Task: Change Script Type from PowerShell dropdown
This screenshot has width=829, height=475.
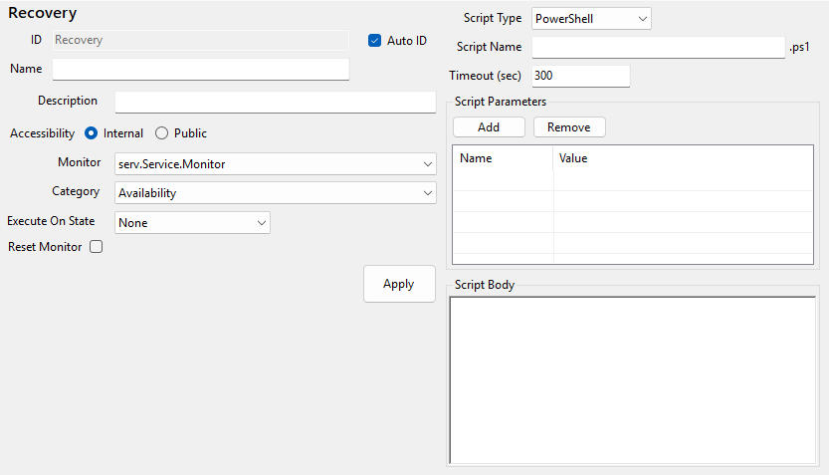Action: (x=591, y=19)
